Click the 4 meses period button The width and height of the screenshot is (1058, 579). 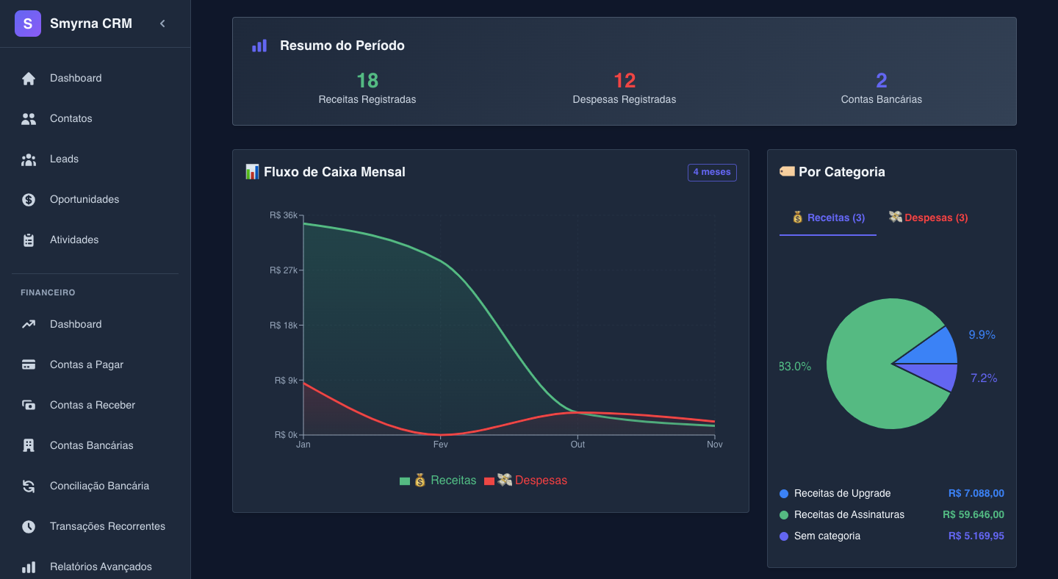click(x=711, y=172)
